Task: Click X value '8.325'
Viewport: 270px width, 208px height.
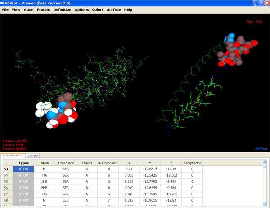Action: point(129,201)
